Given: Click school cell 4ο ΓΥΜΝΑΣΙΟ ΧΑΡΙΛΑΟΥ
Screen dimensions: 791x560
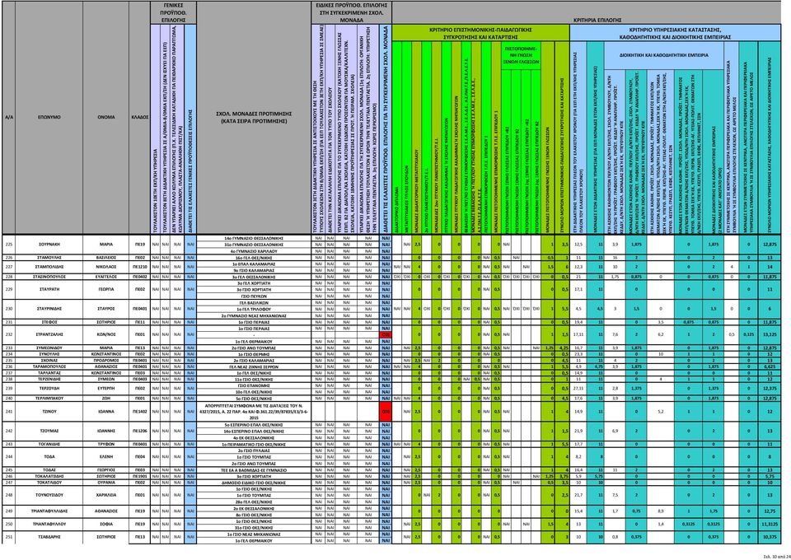Looking at the screenshot, I should (x=254, y=250).
